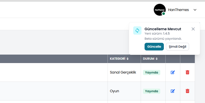The width and height of the screenshot is (205, 103).
Task: Edit the Sanal Gerçeklik row
Action: (x=173, y=72)
